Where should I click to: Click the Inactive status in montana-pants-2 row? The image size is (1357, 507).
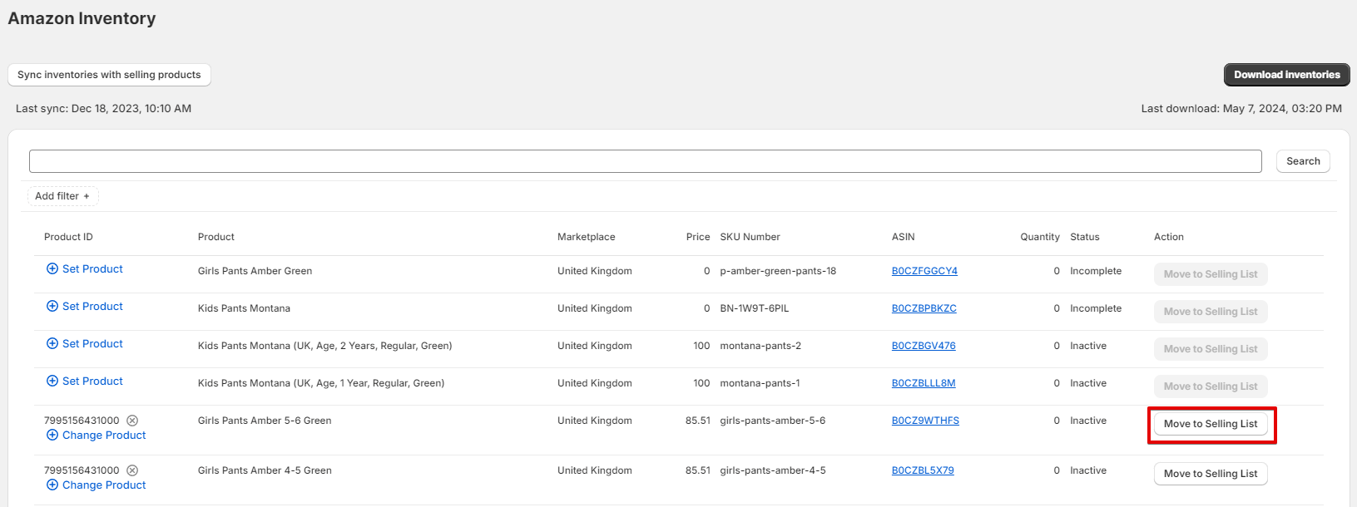(1088, 346)
